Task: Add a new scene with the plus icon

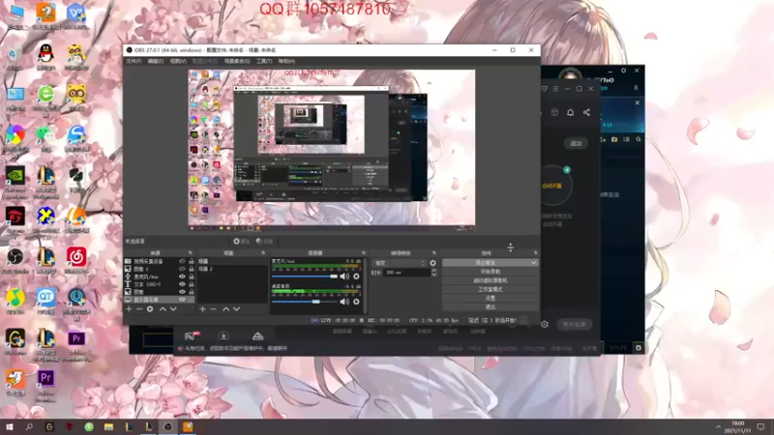Action: coord(202,308)
